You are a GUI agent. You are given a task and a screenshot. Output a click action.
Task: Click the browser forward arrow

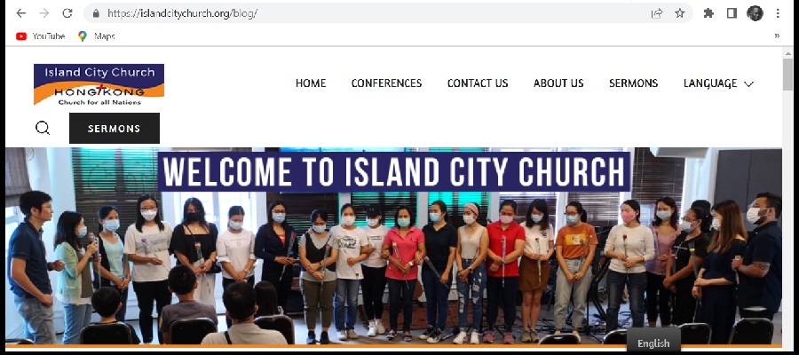pos(44,13)
